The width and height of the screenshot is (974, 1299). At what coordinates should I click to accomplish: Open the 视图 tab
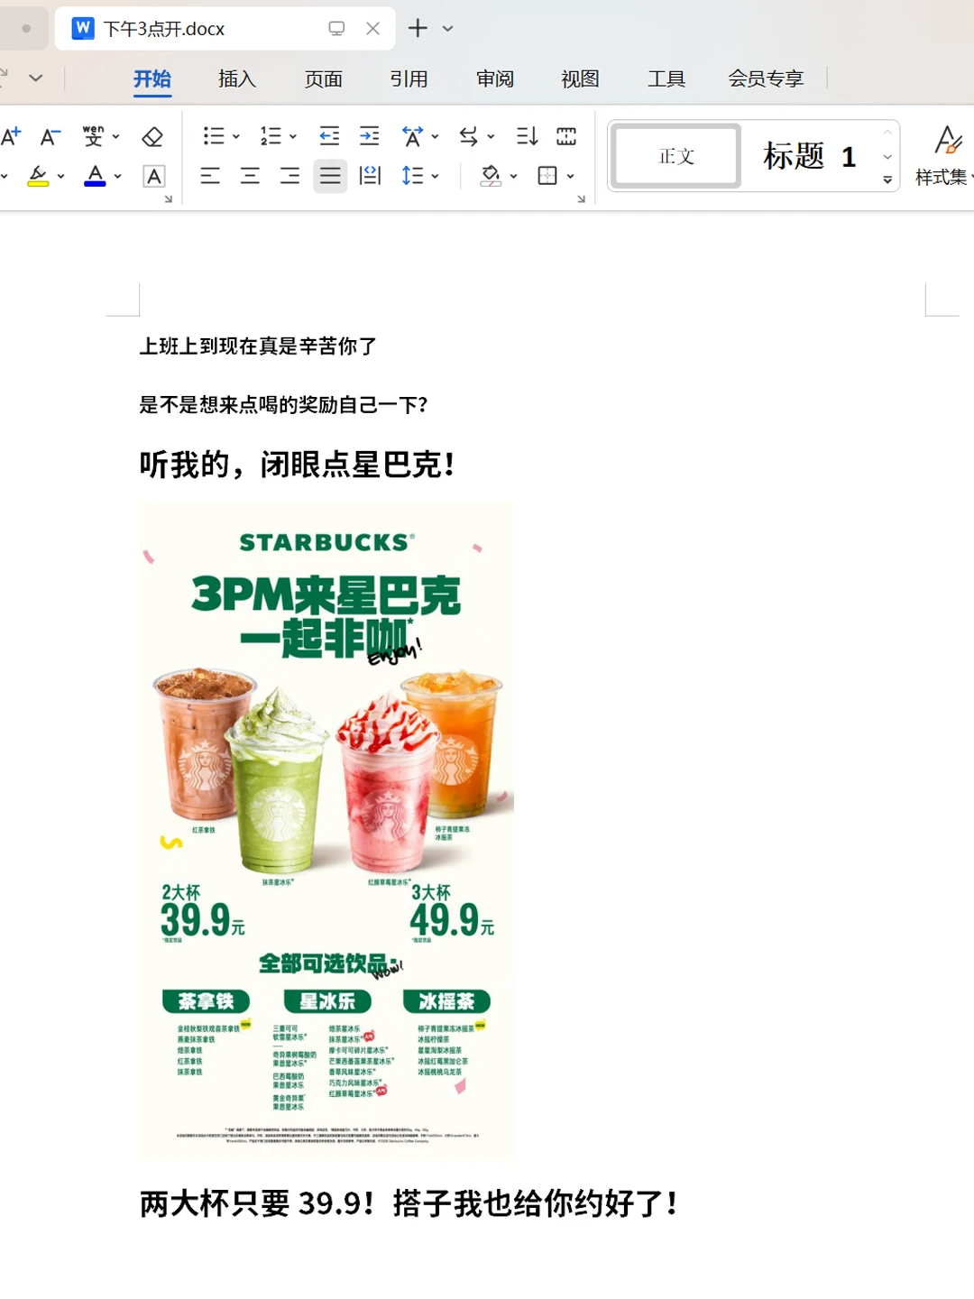580,79
